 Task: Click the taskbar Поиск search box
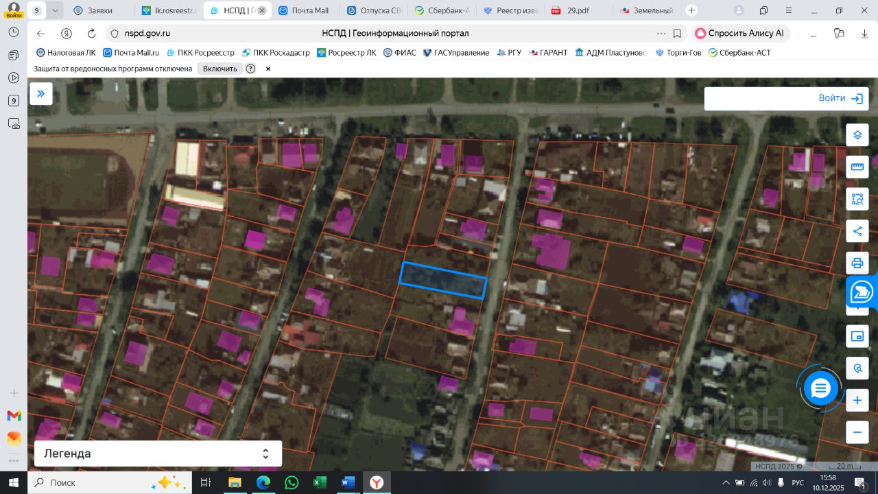click(110, 482)
